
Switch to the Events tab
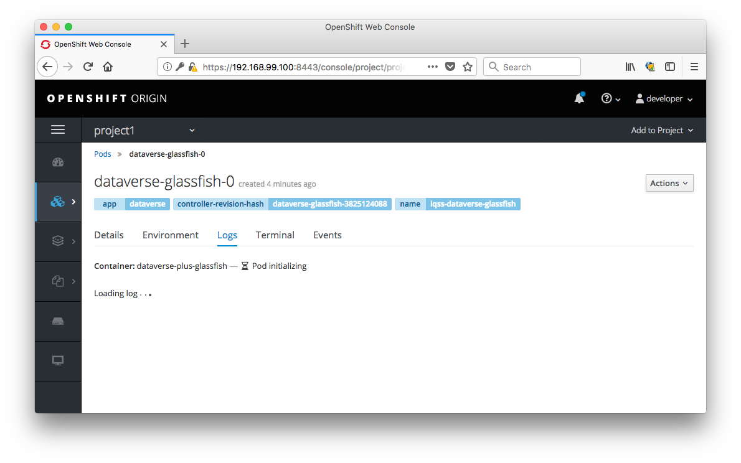click(x=328, y=235)
